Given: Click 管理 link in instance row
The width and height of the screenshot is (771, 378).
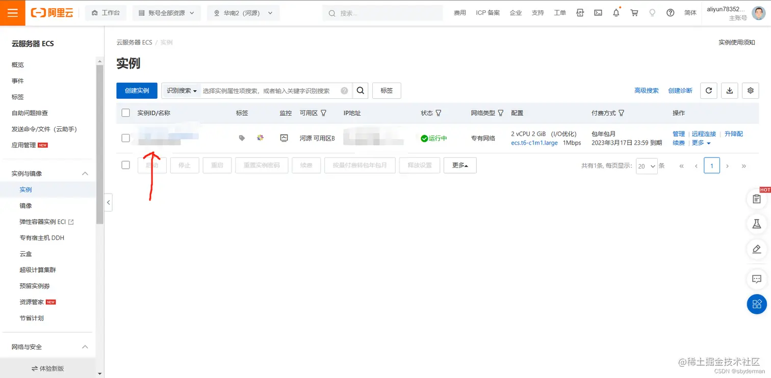Looking at the screenshot, I should click(679, 134).
